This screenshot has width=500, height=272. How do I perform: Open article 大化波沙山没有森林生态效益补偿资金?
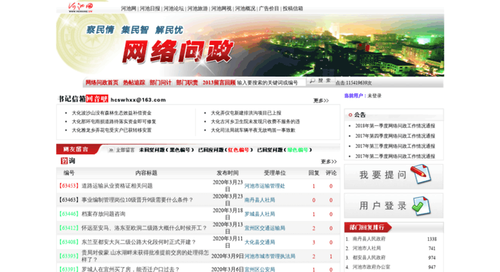coord(111,113)
